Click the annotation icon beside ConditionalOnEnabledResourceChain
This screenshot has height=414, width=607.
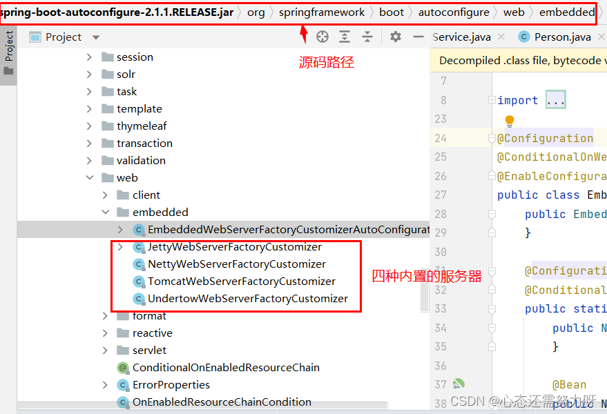click(x=123, y=367)
